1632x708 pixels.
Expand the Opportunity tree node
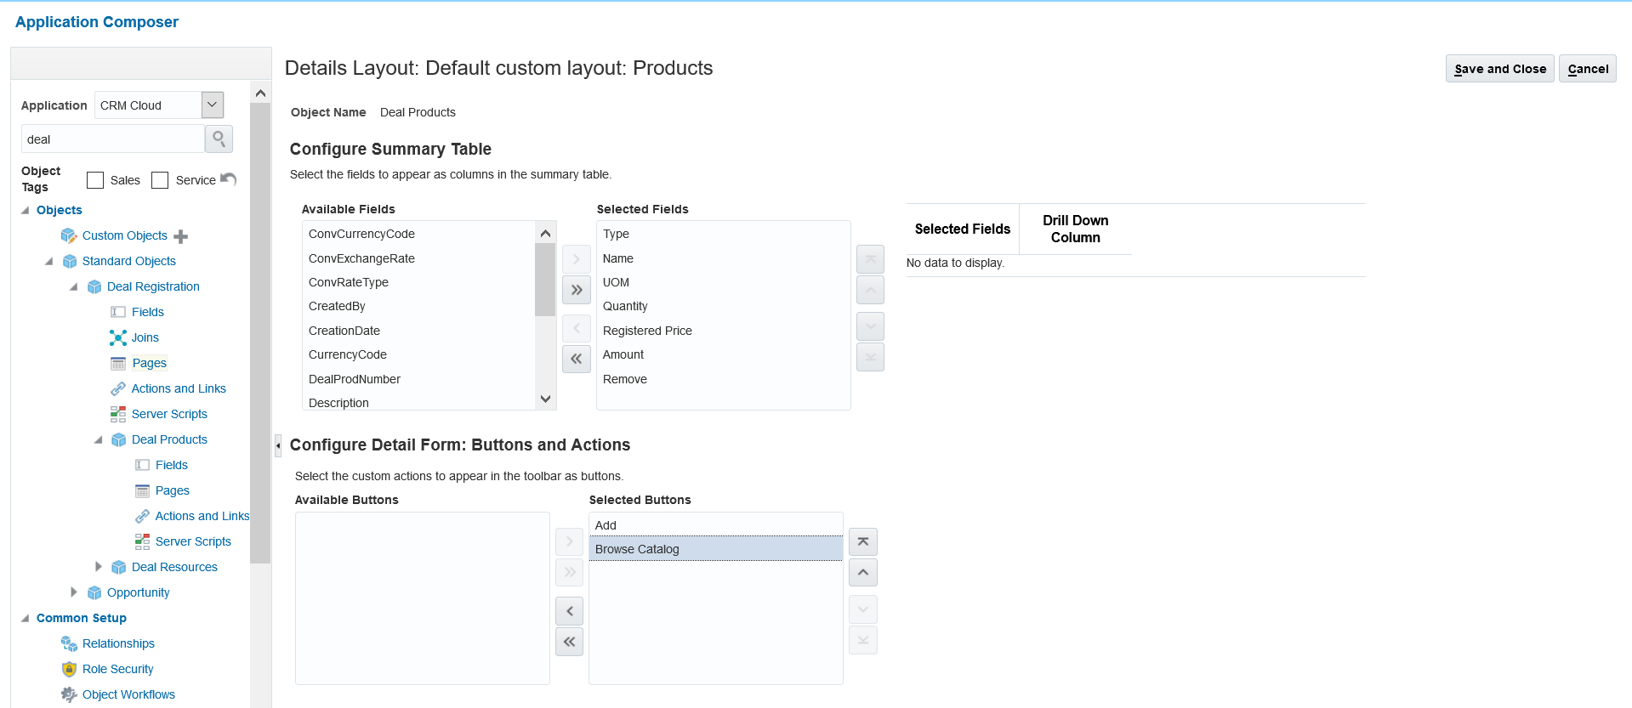74,592
